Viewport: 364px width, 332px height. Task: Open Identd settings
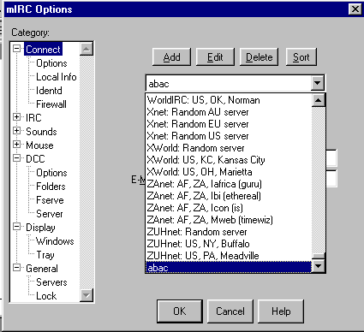[49, 91]
